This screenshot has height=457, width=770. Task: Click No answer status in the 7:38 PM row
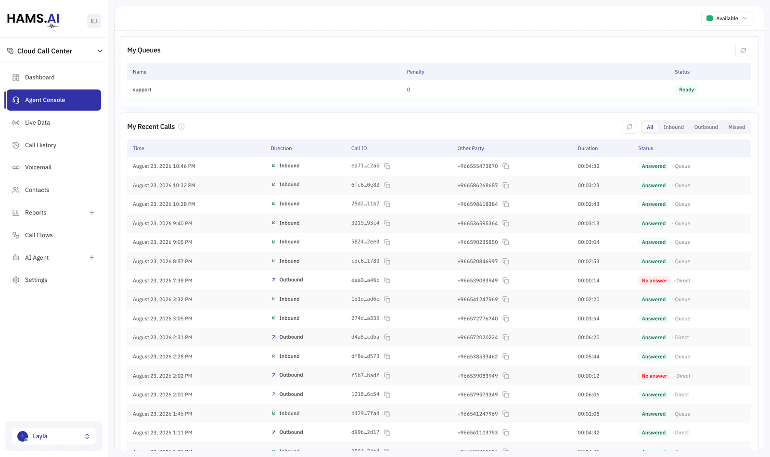[654, 280]
